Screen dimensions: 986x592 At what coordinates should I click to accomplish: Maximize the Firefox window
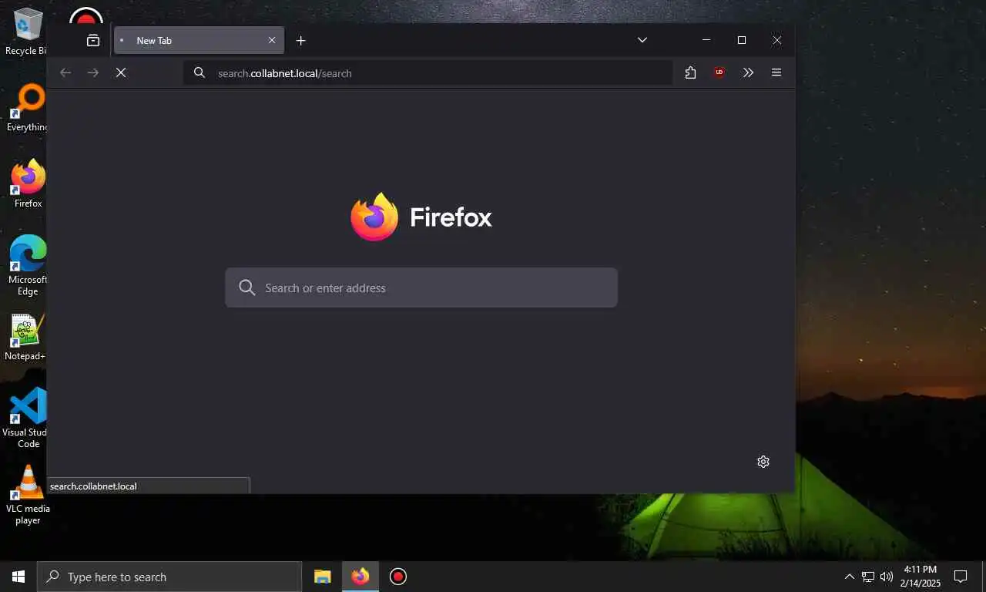coord(742,40)
